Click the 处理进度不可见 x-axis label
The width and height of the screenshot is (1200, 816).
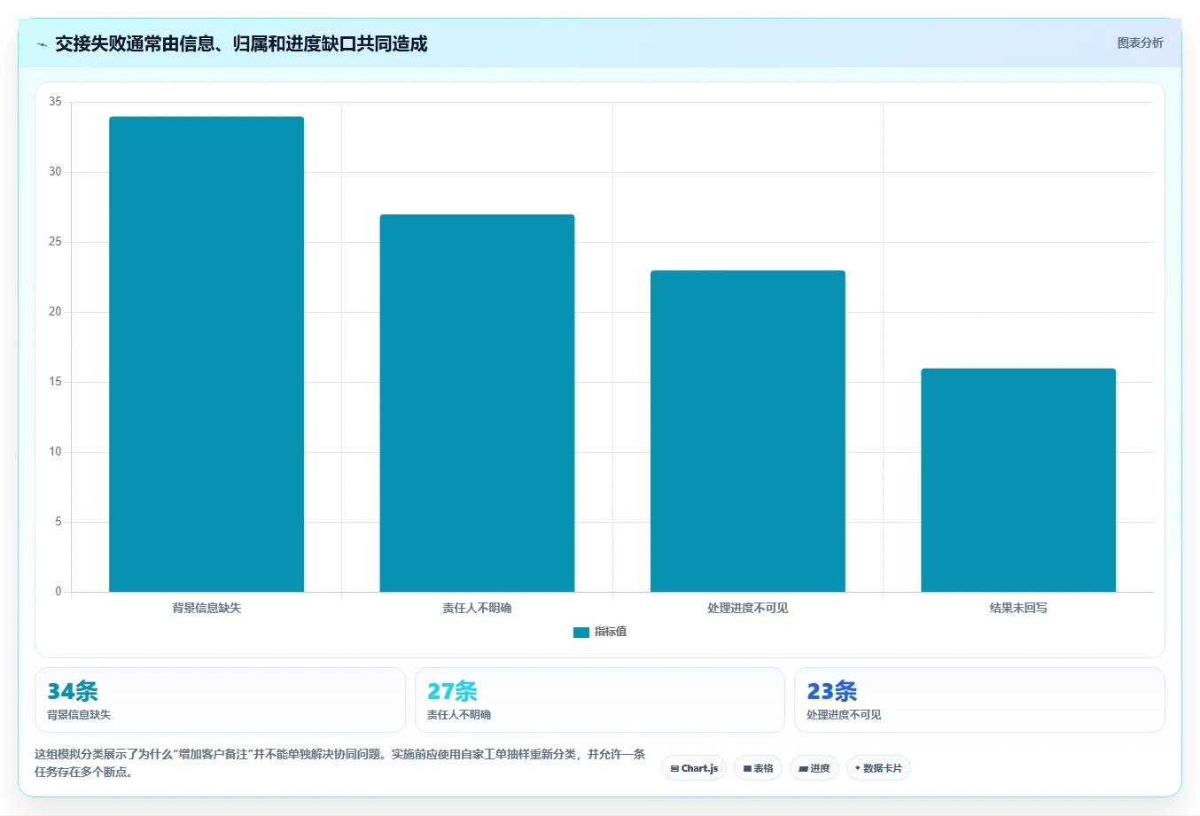point(748,608)
